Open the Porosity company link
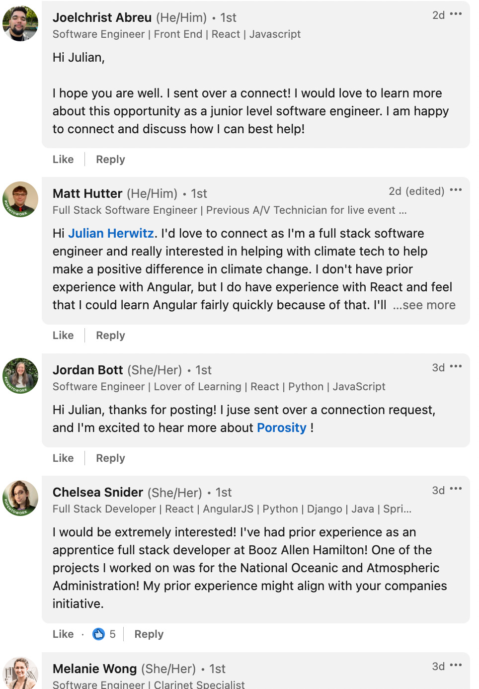479x689 pixels. (282, 428)
